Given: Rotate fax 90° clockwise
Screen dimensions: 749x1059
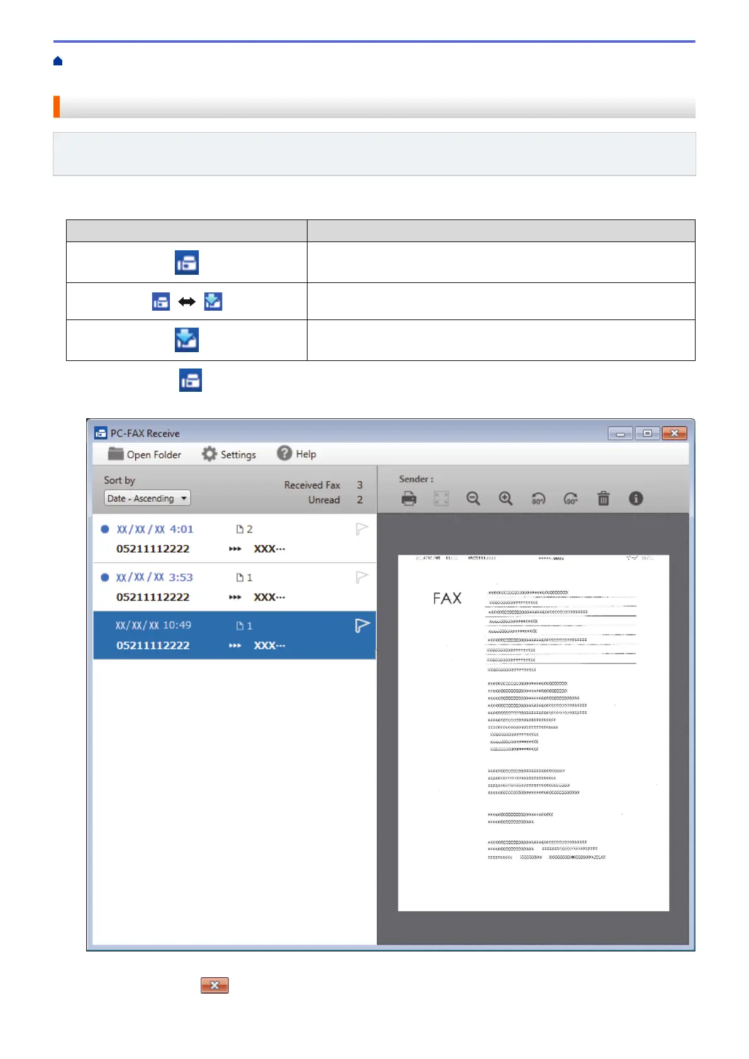Looking at the screenshot, I should (x=571, y=499).
